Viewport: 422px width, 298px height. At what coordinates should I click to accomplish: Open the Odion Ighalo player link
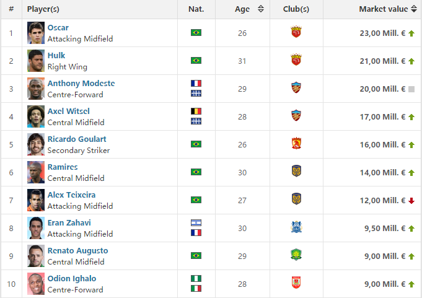pyautogui.click(x=72, y=279)
